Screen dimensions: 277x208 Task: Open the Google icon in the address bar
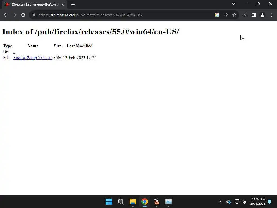(x=217, y=15)
